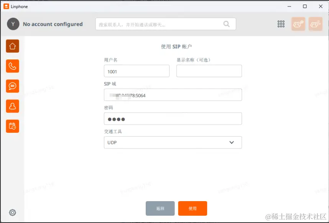This screenshot has height=223, width=329.
Task: Open the dialpad grid icon
Action: [281, 24]
